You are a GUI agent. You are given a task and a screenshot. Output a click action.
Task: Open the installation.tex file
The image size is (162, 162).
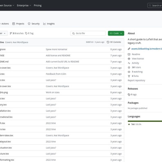[5, 111]
